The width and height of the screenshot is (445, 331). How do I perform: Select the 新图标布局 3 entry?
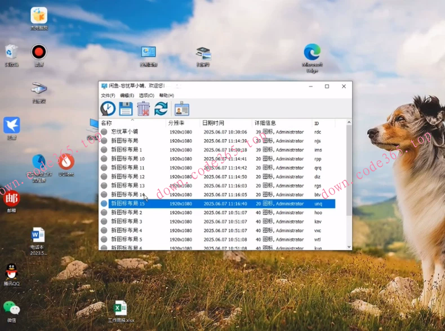tap(217, 221)
